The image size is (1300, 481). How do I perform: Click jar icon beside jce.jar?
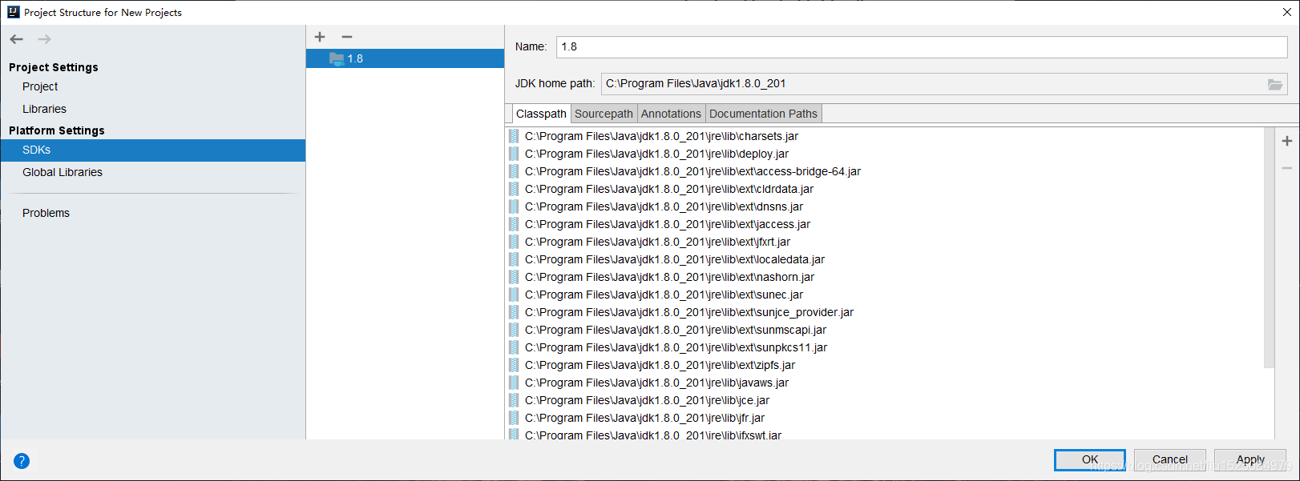(514, 400)
